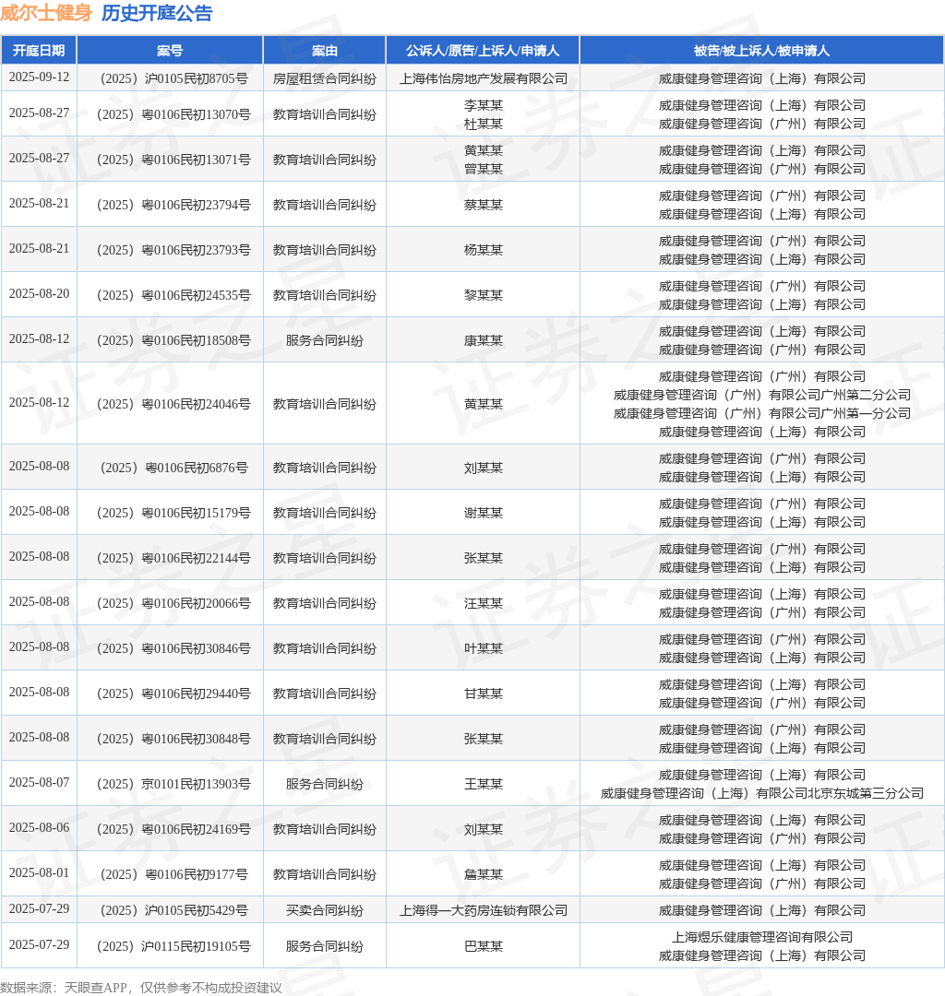Click the date 2025-09-12
The width and height of the screenshot is (945, 996).
pos(39,77)
